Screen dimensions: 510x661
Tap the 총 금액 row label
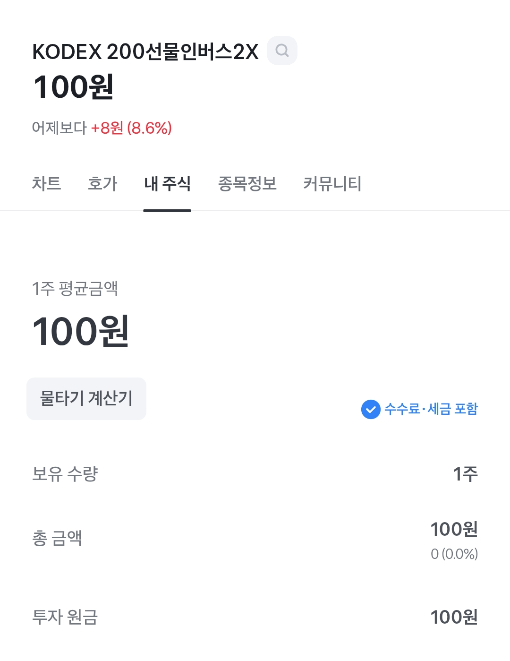(x=57, y=538)
